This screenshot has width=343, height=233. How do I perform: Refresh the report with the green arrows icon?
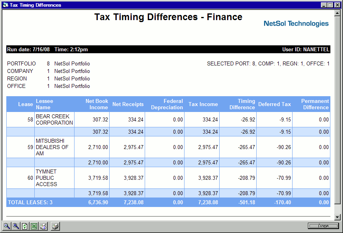pyautogui.click(x=25, y=226)
